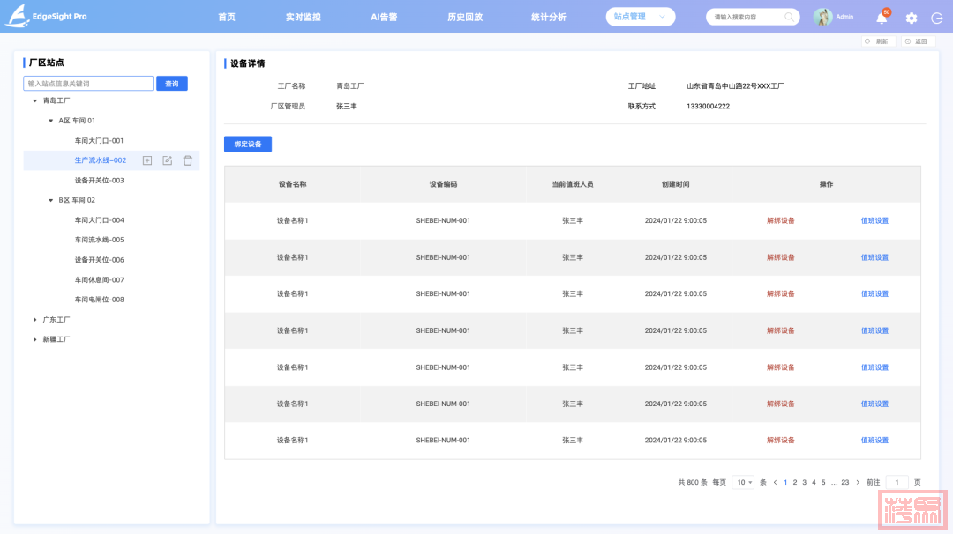Switch to the 实时监控 menu

point(303,17)
